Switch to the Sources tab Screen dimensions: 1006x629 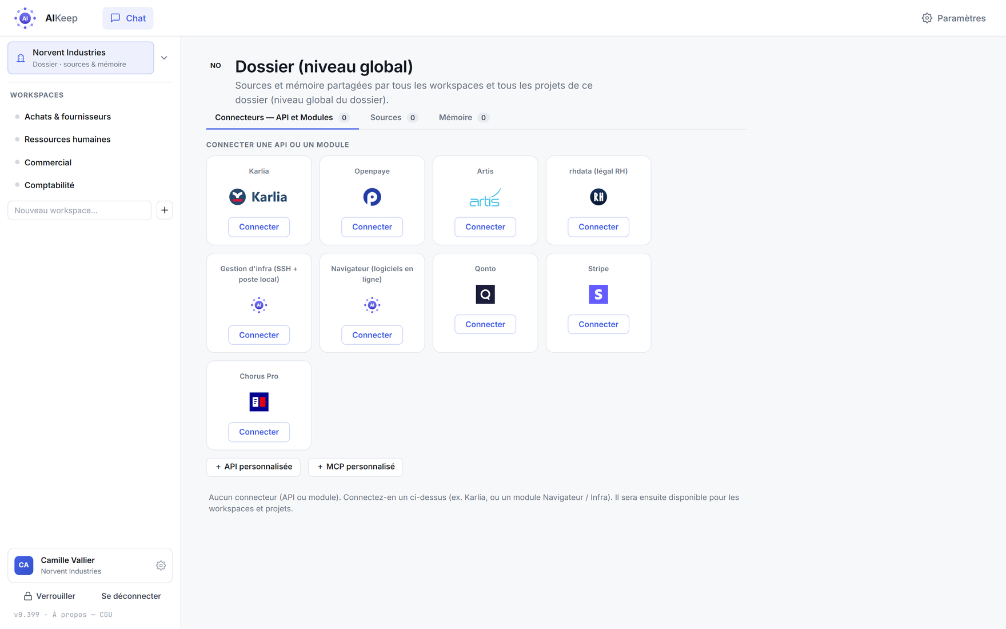pos(394,118)
